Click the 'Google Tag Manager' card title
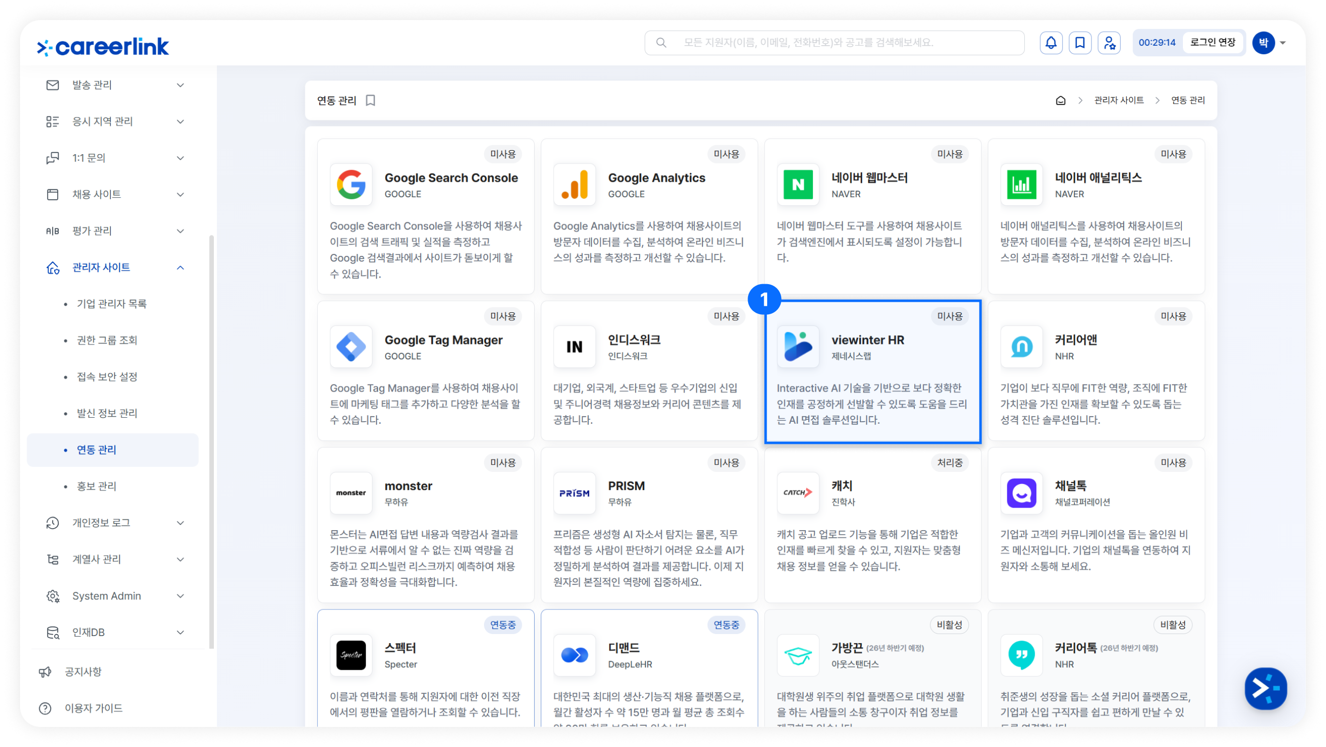This screenshot has width=1326, height=747. (443, 340)
